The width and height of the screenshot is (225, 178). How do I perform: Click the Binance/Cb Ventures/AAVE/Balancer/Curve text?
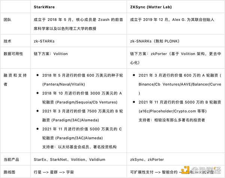point(180,84)
